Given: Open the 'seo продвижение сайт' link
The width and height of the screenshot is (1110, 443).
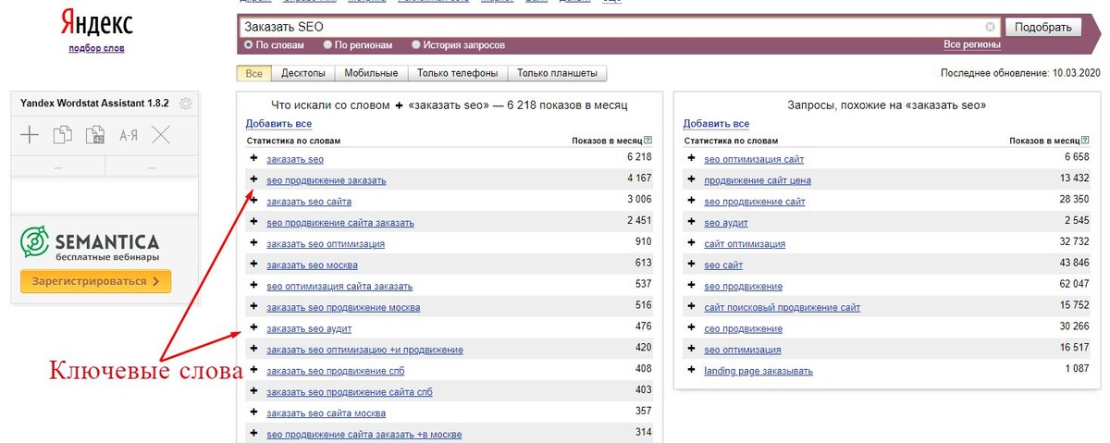Looking at the screenshot, I should click(x=755, y=202).
